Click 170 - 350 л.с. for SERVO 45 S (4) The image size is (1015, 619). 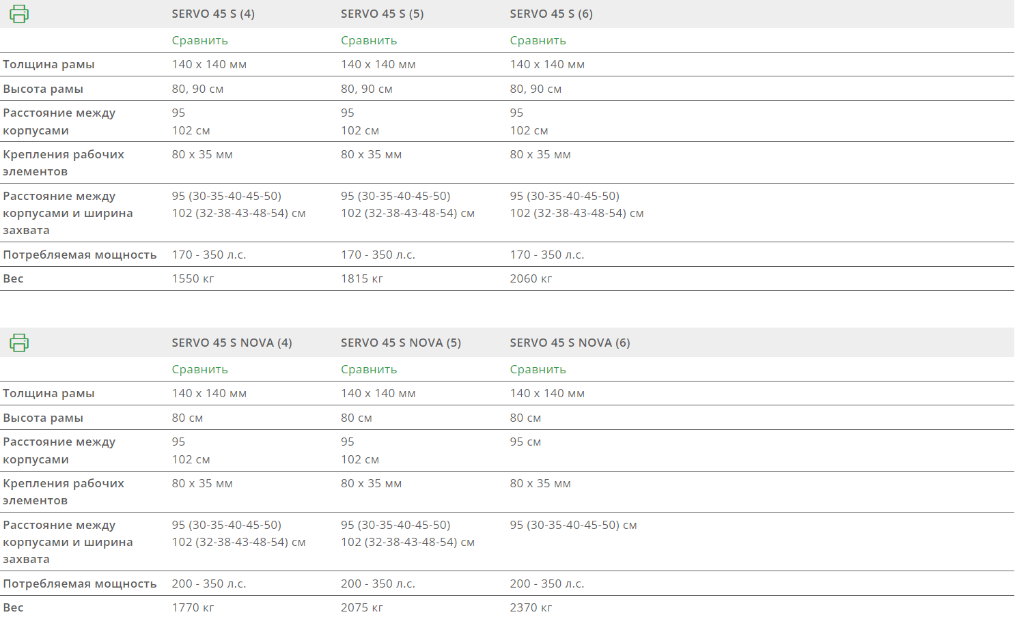point(209,255)
